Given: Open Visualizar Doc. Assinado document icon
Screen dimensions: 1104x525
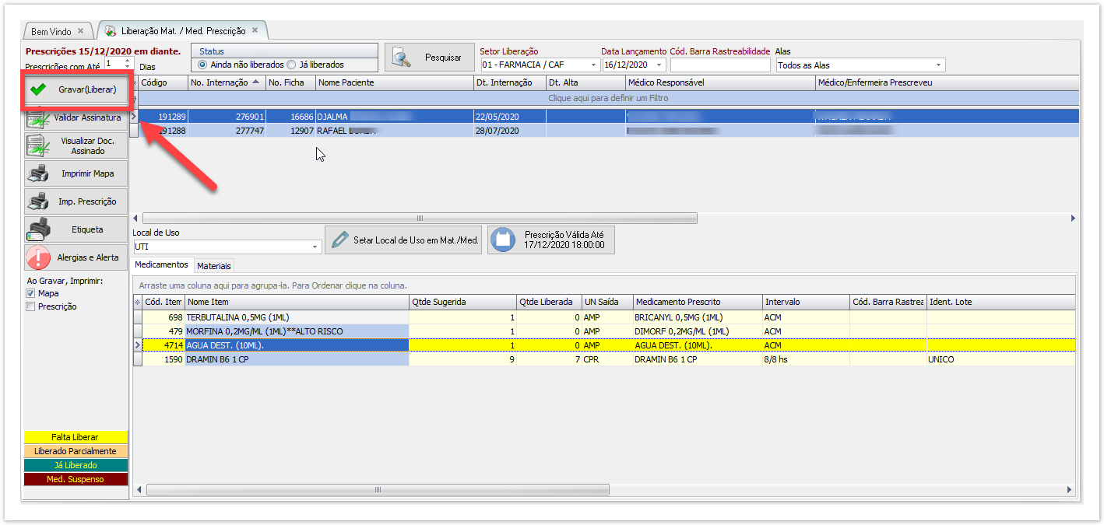Looking at the screenshot, I should pos(38,145).
